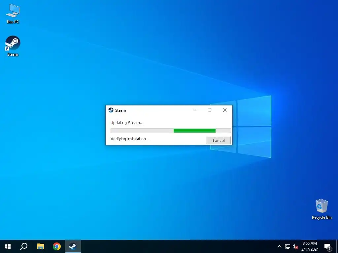Click the disabled maximize button in Steam dialog
338x253 pixels.
(x=210, y=110)
